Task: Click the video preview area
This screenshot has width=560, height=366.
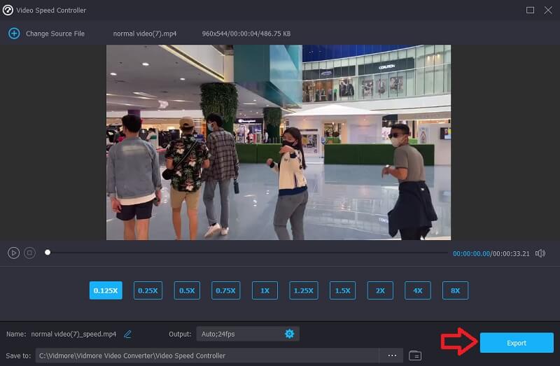Action: tap(279, 143)
